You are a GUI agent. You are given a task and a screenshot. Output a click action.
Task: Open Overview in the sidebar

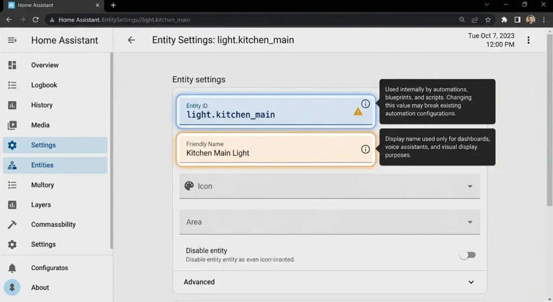[55, 65]
